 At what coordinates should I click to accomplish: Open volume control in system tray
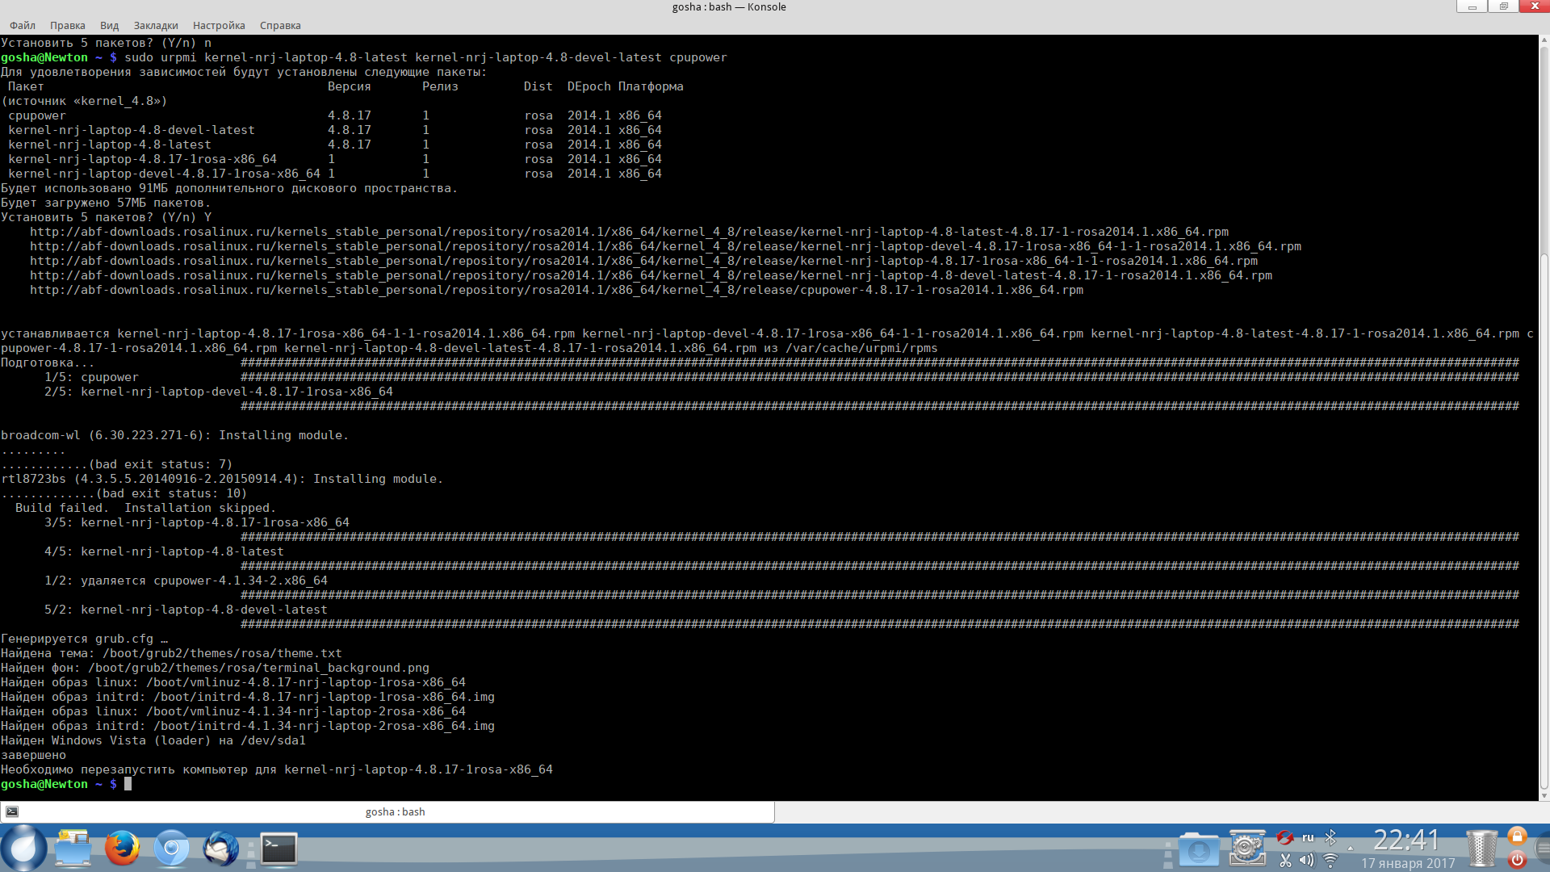1307,861
